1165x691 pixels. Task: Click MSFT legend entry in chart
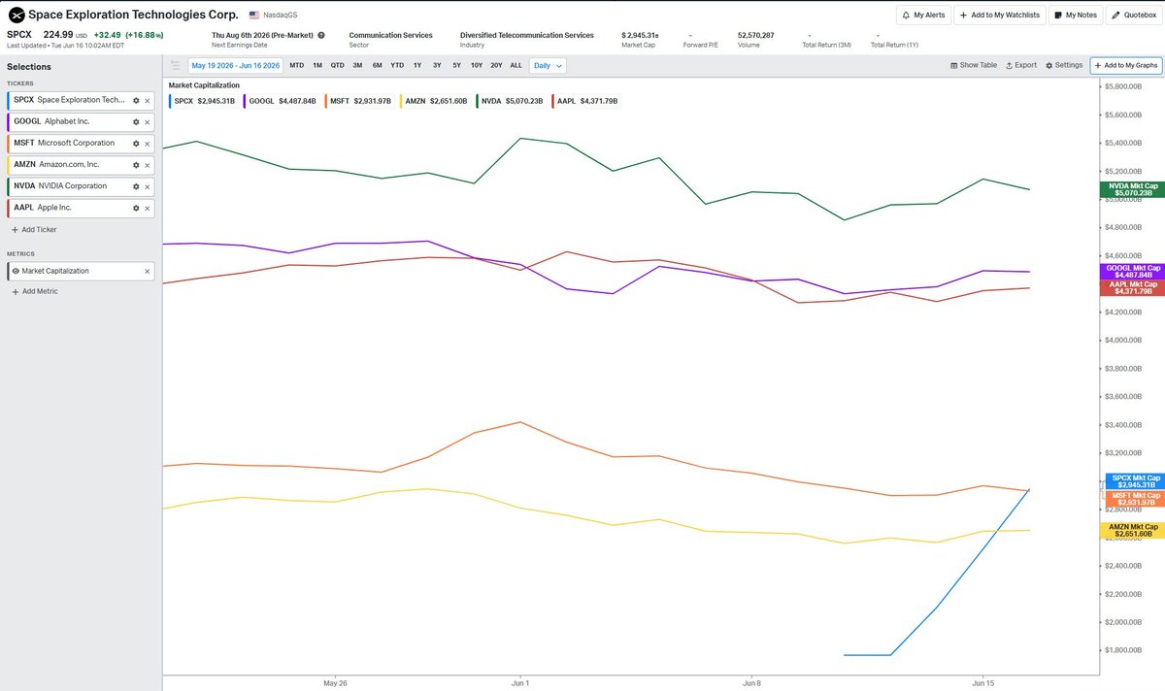pyautogui.click(x=360, y=101)
